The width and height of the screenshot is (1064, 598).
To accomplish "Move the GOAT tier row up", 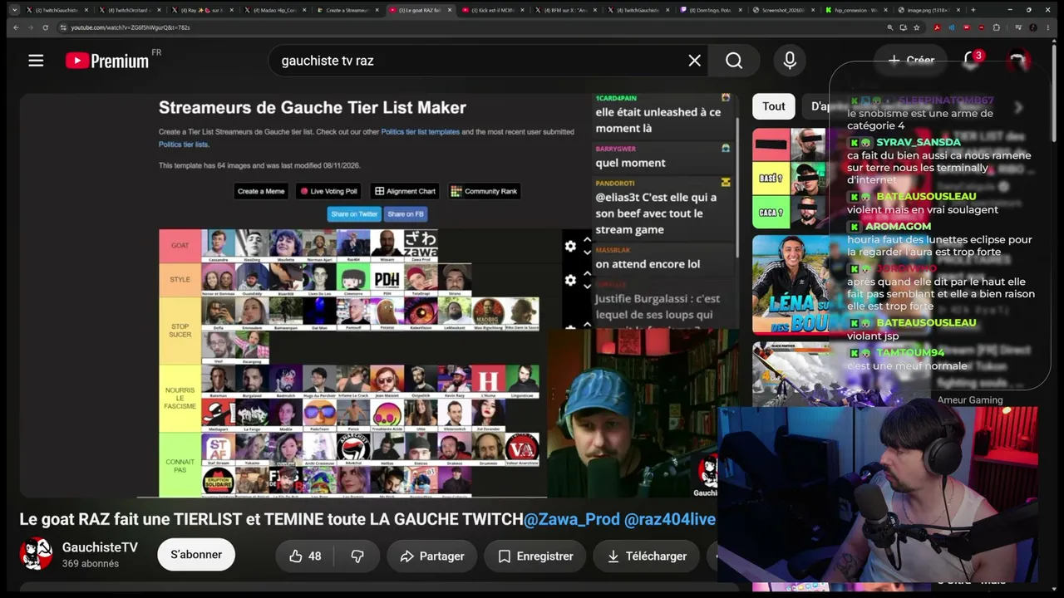I will 587,239.
